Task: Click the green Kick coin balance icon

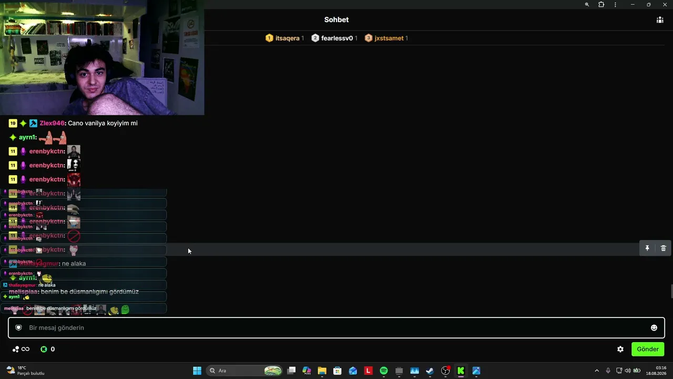Action: click(44, 349)
